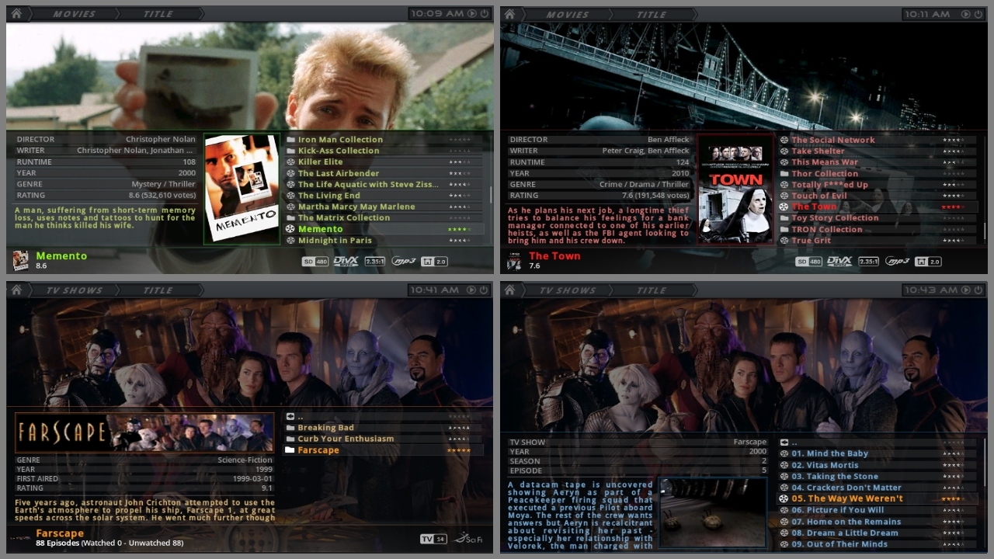Click the 2.0 audio channels flag on Memento screen
994x559 pixels.
pyautogui.click(x=434, y=262)
